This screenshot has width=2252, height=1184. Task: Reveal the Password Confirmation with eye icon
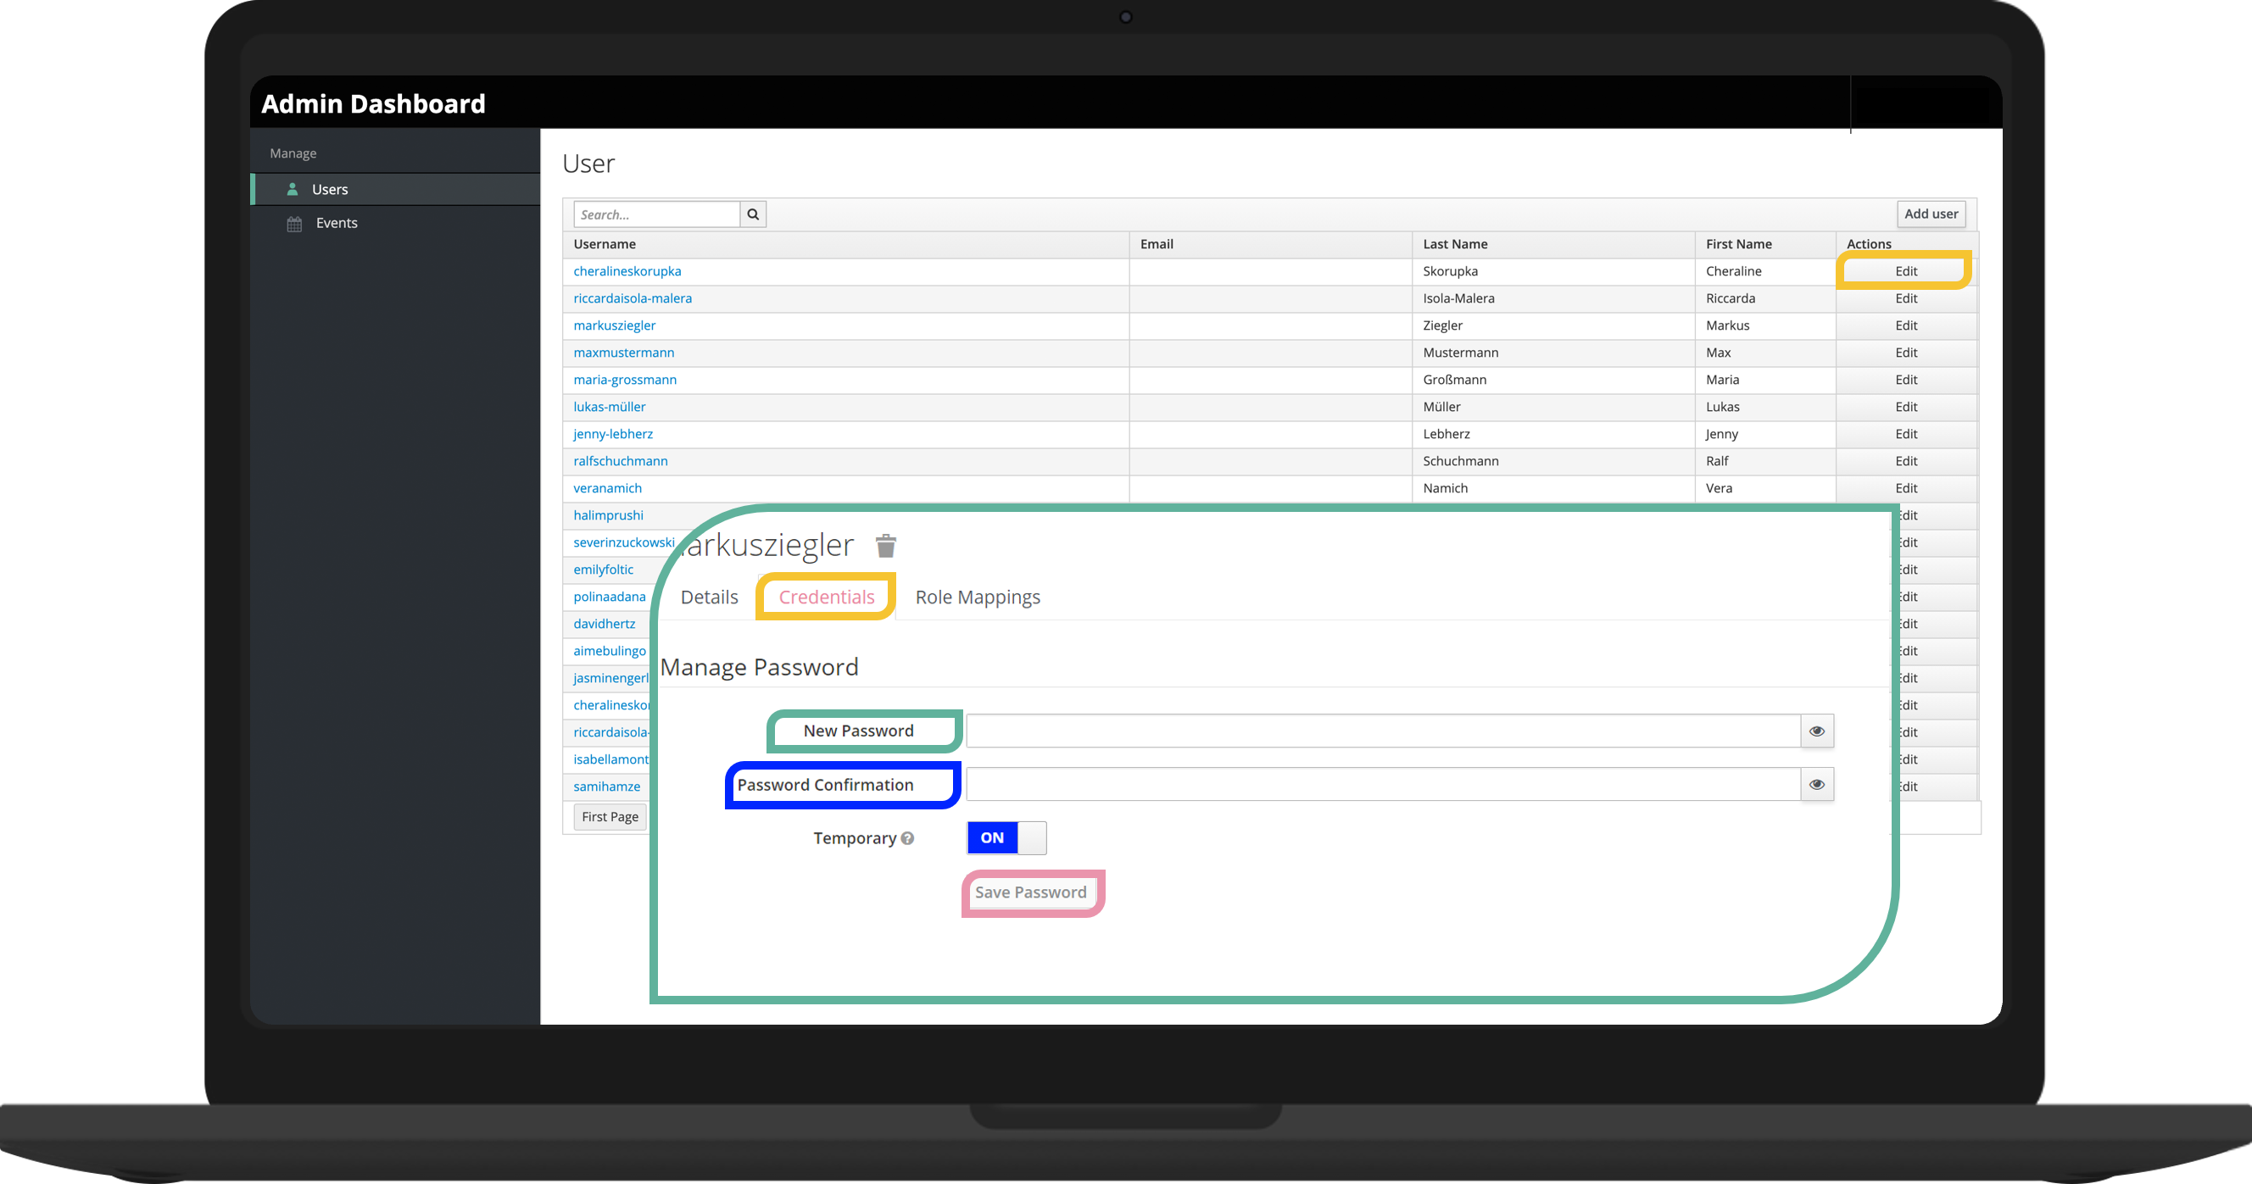1817,784
